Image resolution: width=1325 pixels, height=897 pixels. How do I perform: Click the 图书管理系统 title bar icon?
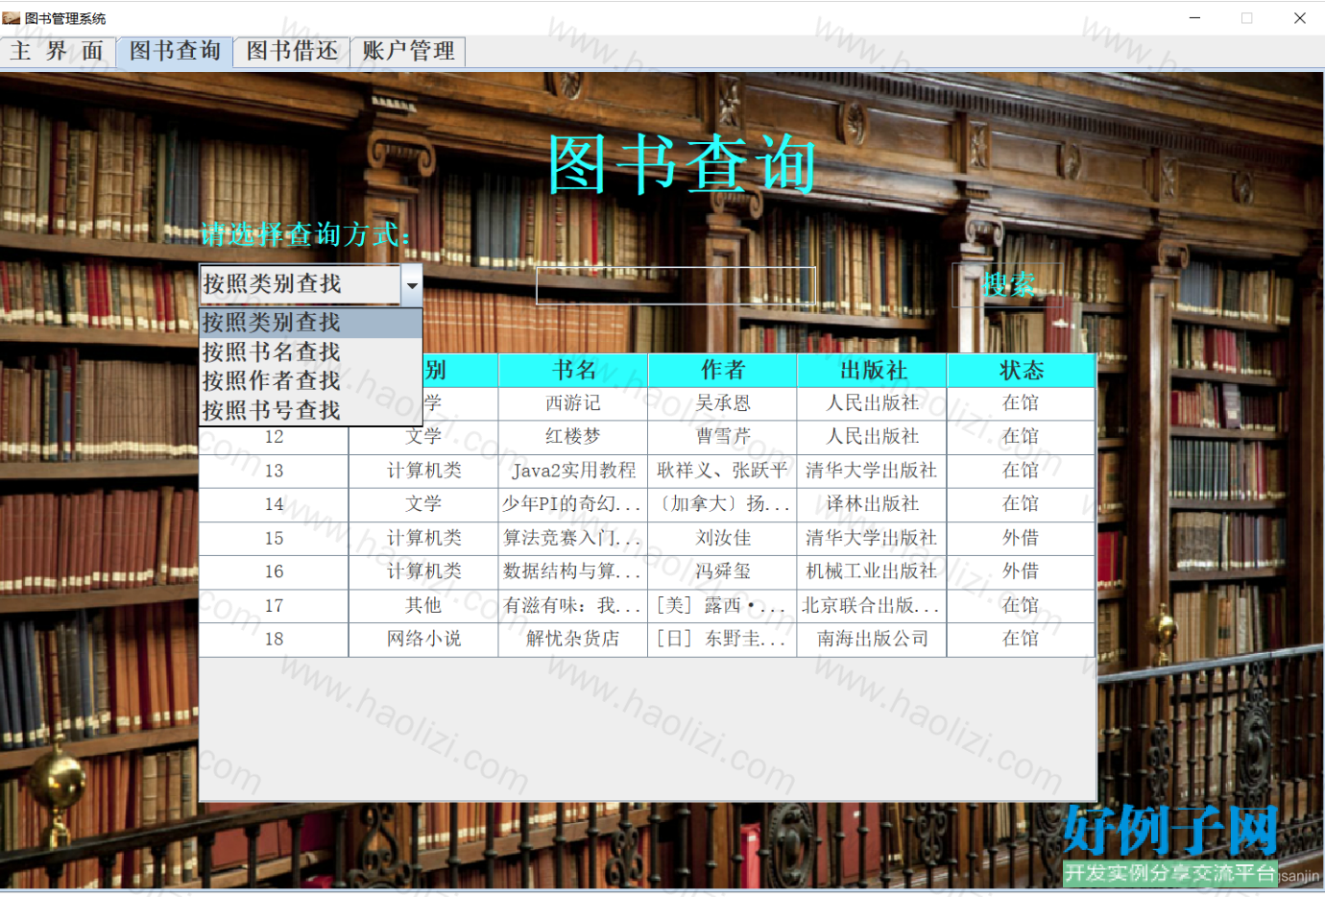click(12, 18)
